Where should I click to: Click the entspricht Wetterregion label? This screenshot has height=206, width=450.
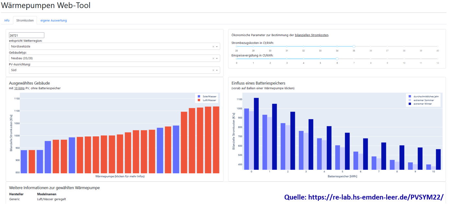point(26,41)
